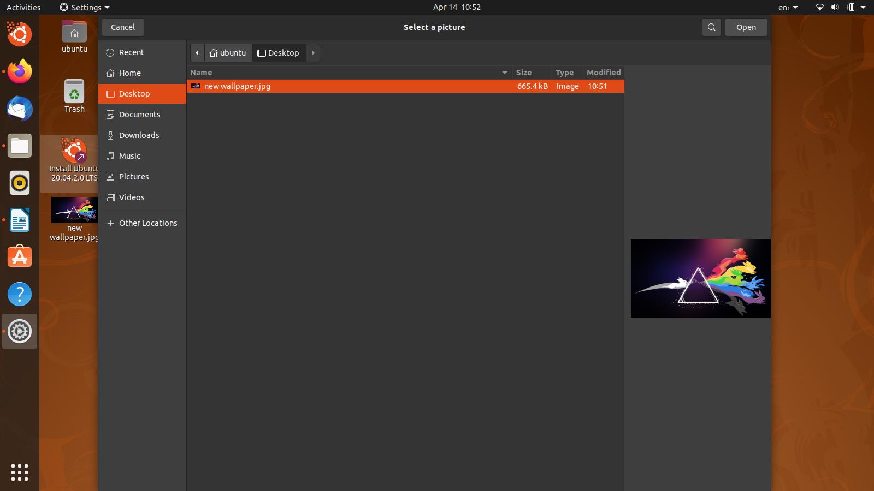Open Recent in the sidebar
The image size is (874, 491).
(142, 52)
